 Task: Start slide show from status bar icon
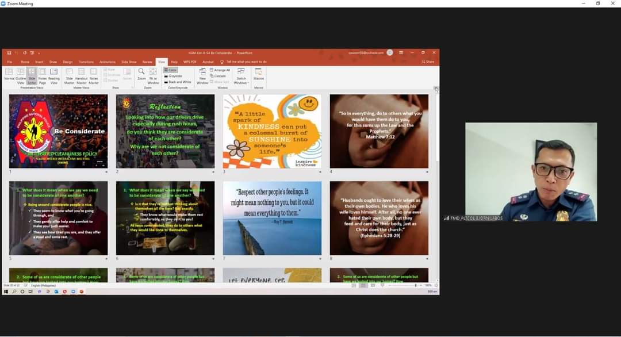382,285
